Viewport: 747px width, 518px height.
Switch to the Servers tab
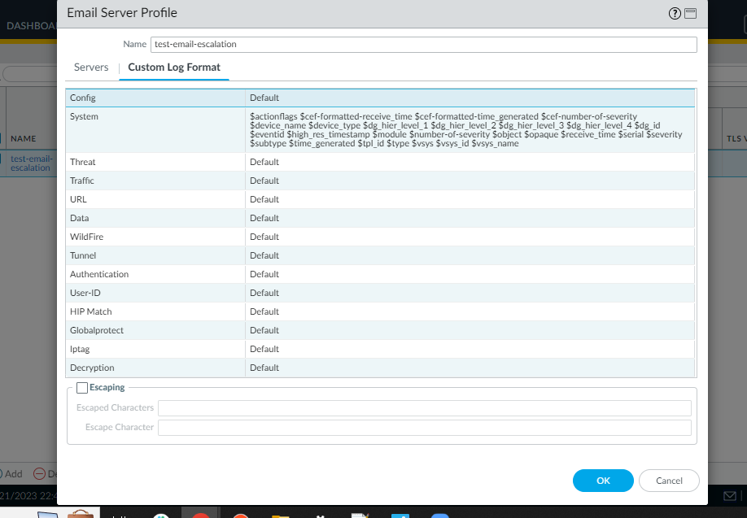91,67
